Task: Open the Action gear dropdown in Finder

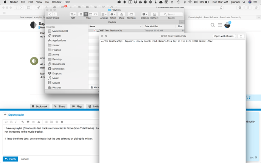Action: (113, 14)
